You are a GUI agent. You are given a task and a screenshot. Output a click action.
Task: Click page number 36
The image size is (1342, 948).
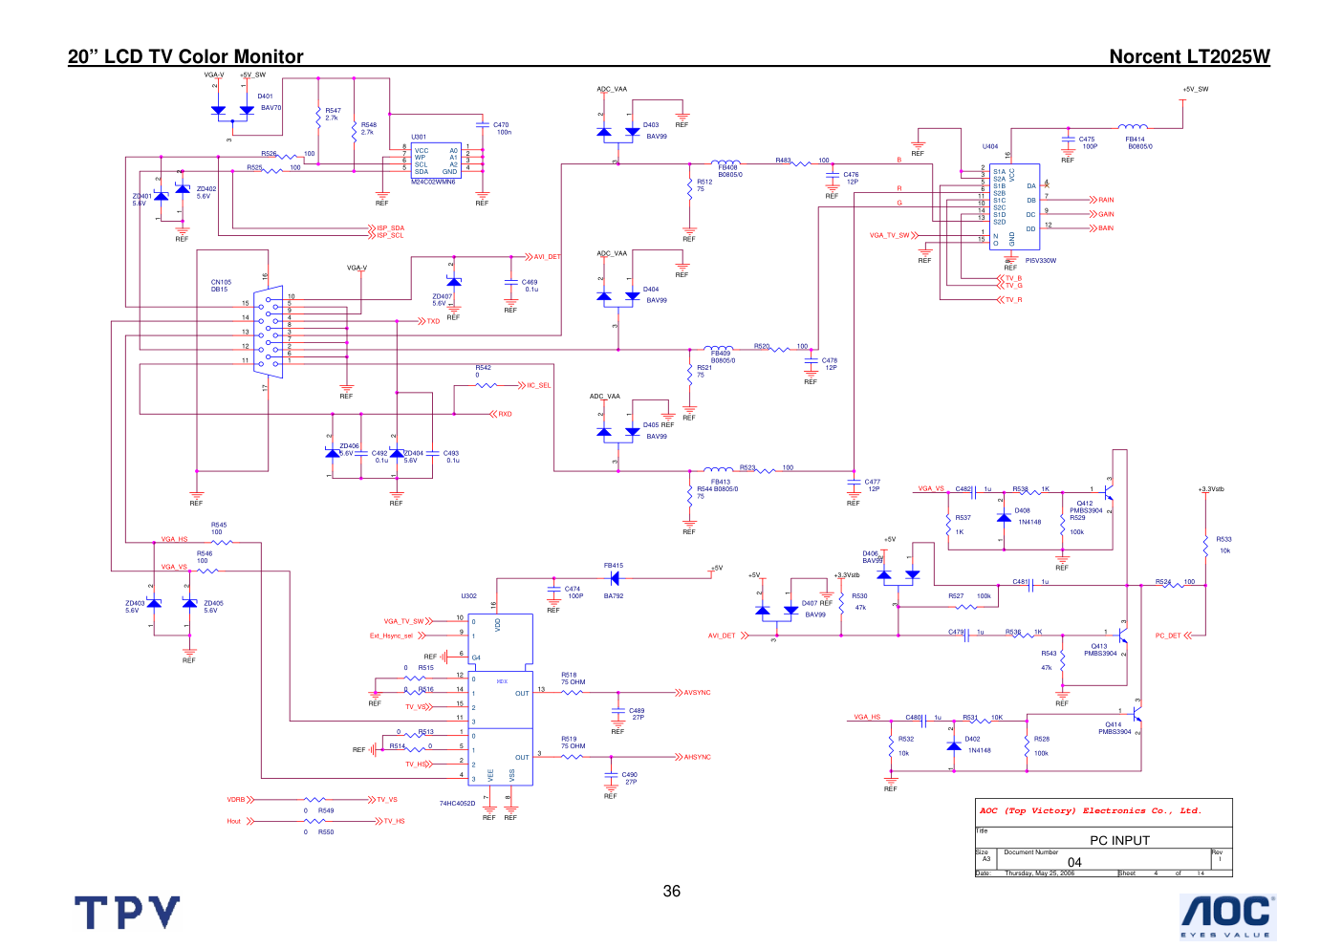672,891
